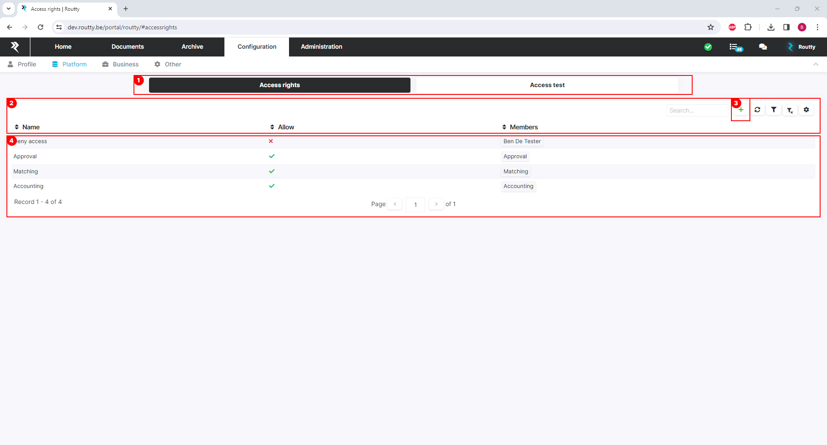This screenshot has height=445, width=827.
Task: Click the green plus add icon
Action: point(741,110)
